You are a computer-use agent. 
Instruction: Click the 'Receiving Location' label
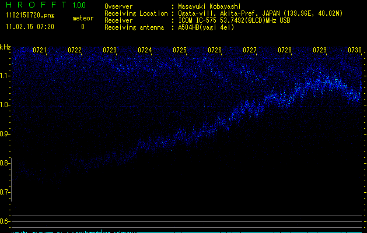tap(136, 13)
